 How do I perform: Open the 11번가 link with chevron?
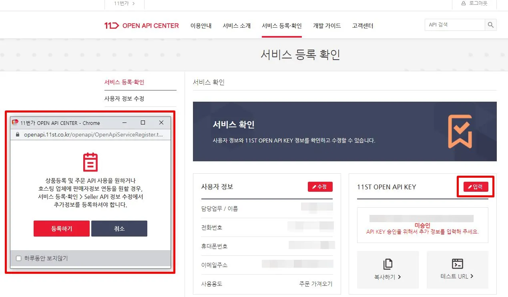pyautogui.click(x=124, y=3)
